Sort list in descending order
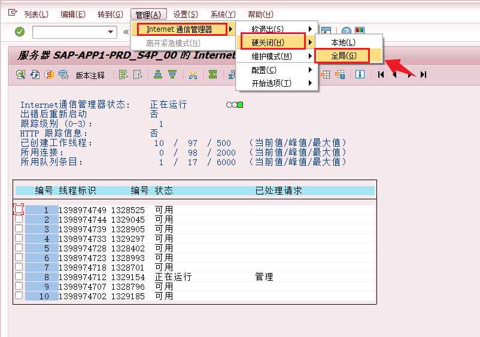Viewport: 480px width, 337px height. click(172, 74)
